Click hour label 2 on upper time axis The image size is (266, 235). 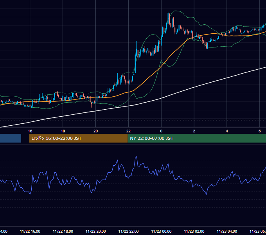pyautogui.click(x=194, y=131)
